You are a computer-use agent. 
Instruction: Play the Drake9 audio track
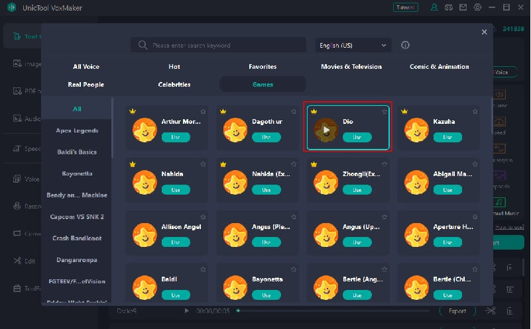186,310
